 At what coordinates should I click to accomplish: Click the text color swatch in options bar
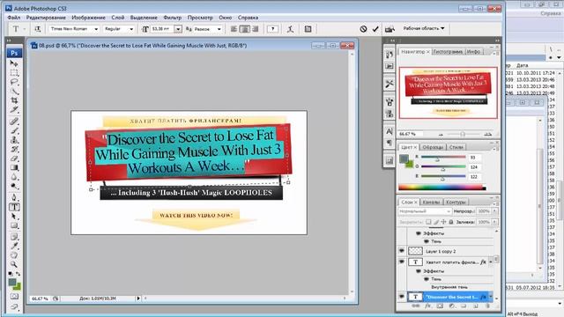pos(272,29)
